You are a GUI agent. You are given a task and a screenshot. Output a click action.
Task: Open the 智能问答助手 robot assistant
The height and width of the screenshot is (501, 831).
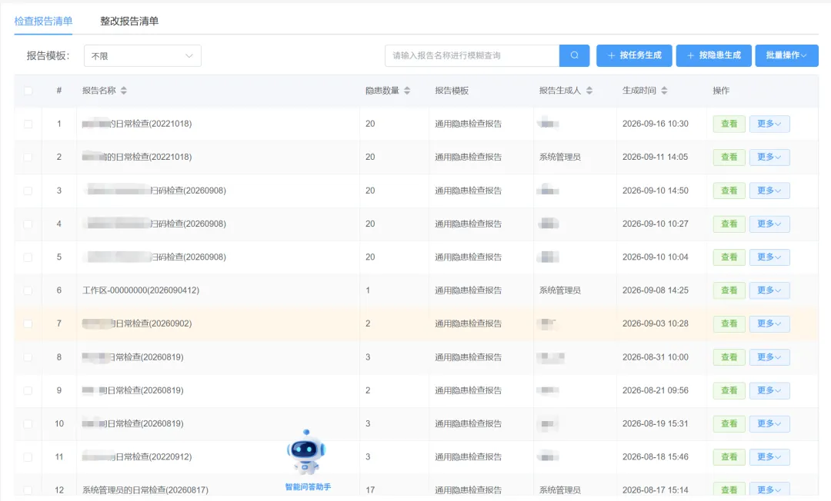(307, 460)
